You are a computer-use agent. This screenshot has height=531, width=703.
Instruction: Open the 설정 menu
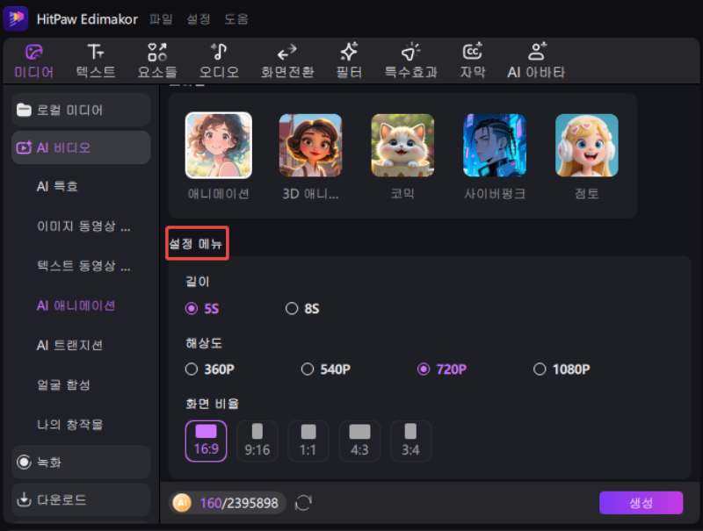[x=198, y=18]
